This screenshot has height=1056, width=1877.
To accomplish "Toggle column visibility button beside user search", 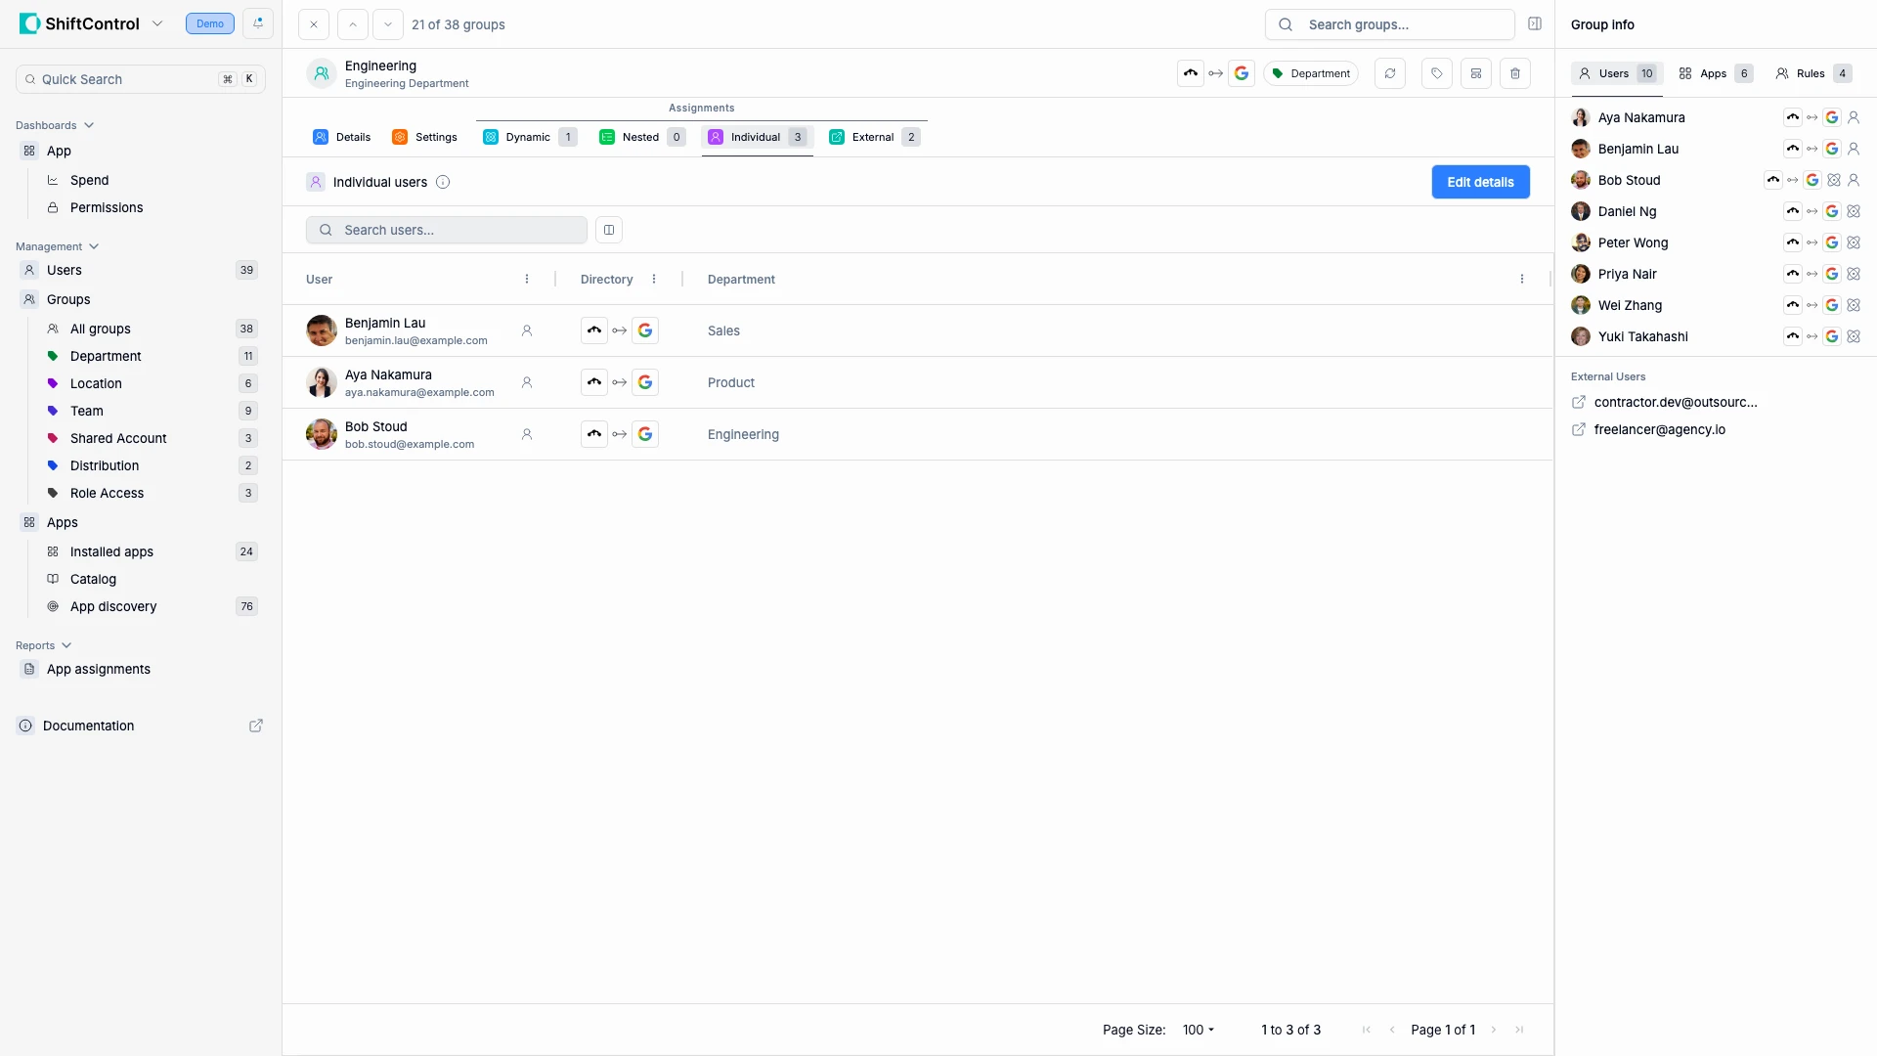I will coord(608,230).
